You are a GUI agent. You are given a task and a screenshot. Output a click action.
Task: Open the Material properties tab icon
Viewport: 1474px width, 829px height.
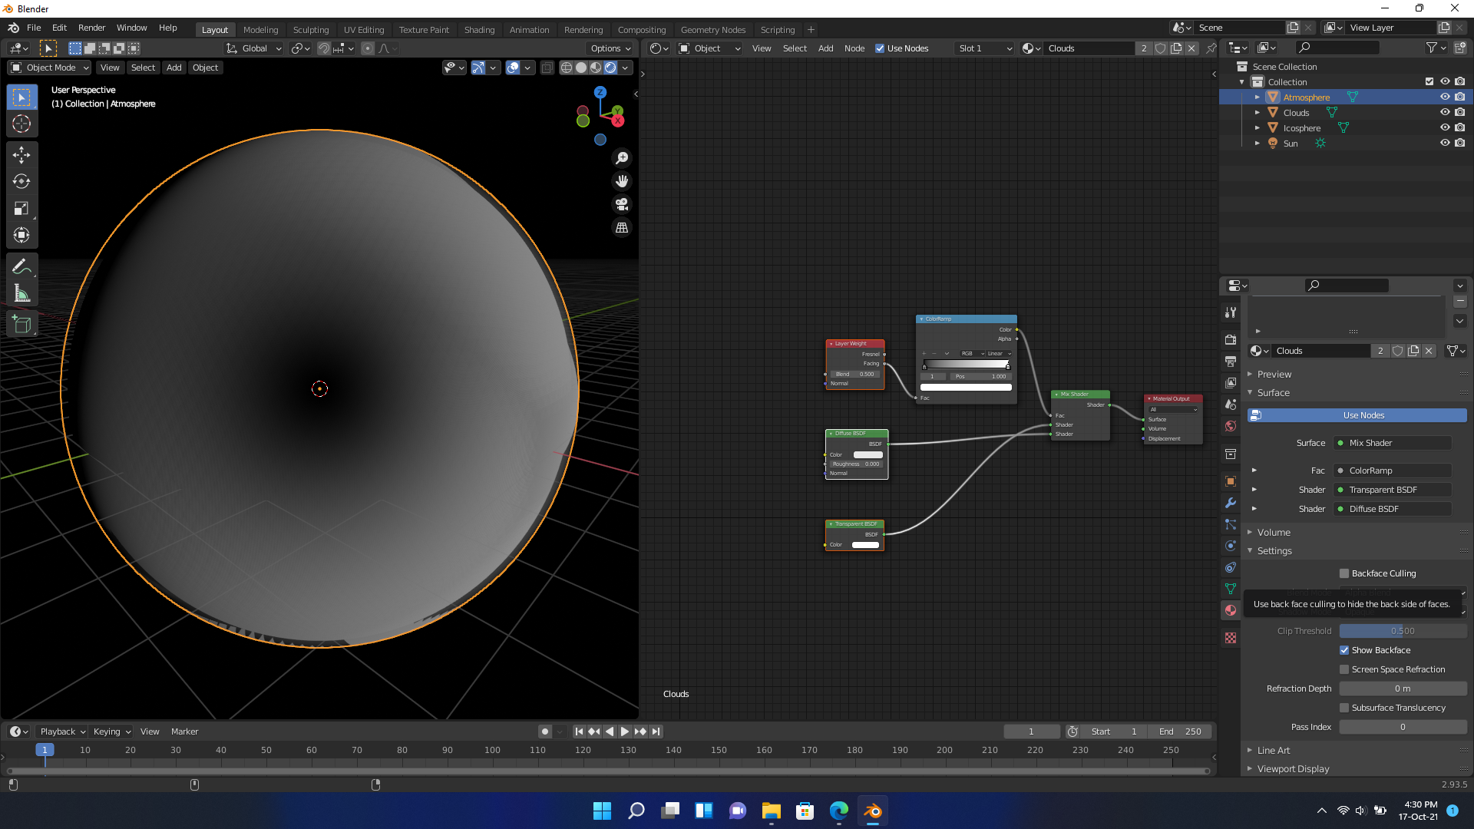coord(1231,610)
